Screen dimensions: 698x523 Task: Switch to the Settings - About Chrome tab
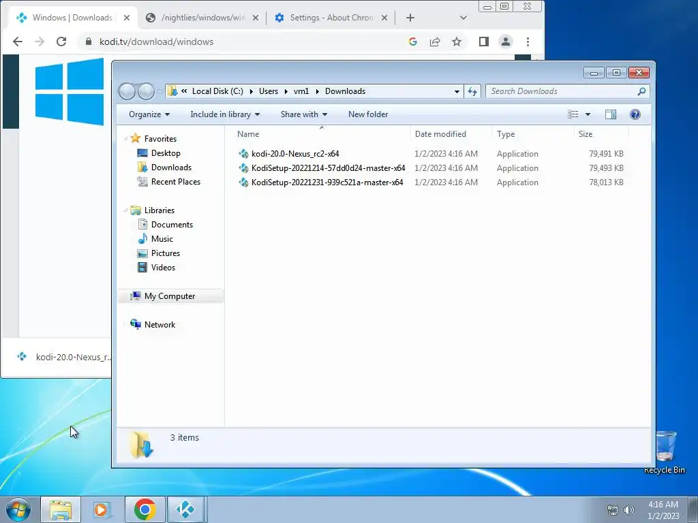(x=331, y=18)
